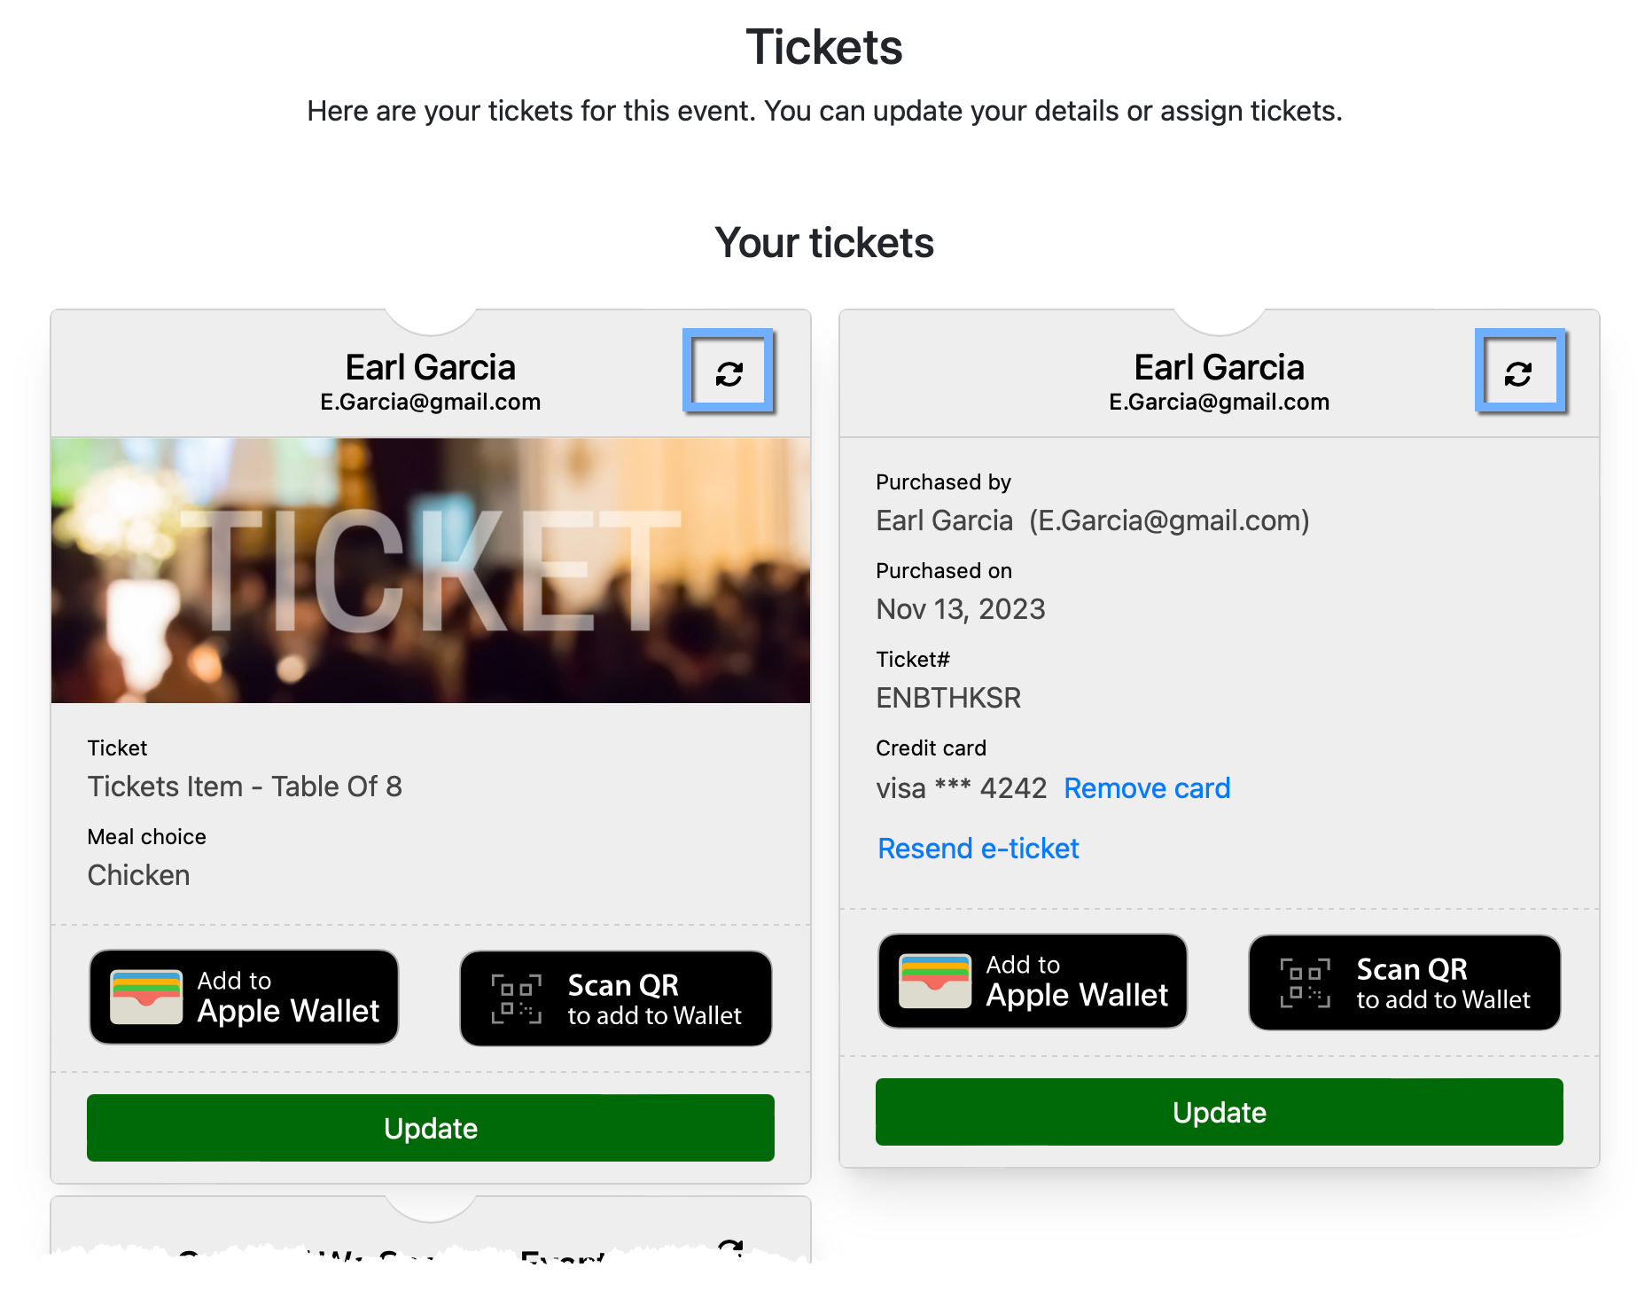Click the blurred TICKET banner image

[431, 570]
